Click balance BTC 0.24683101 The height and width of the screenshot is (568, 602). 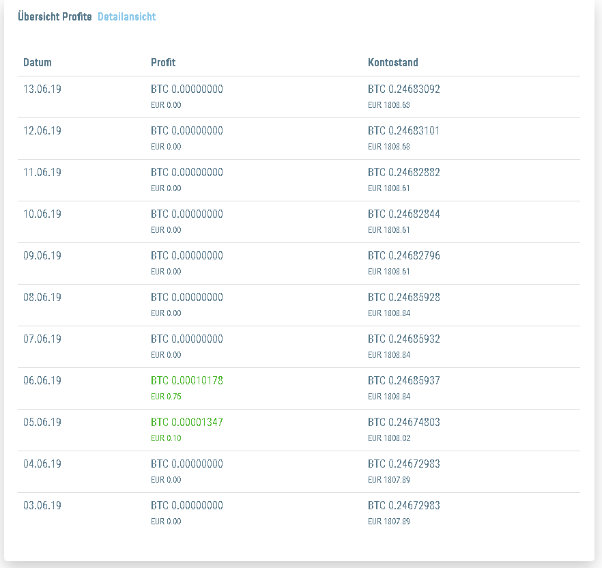(x=404, y=130)
